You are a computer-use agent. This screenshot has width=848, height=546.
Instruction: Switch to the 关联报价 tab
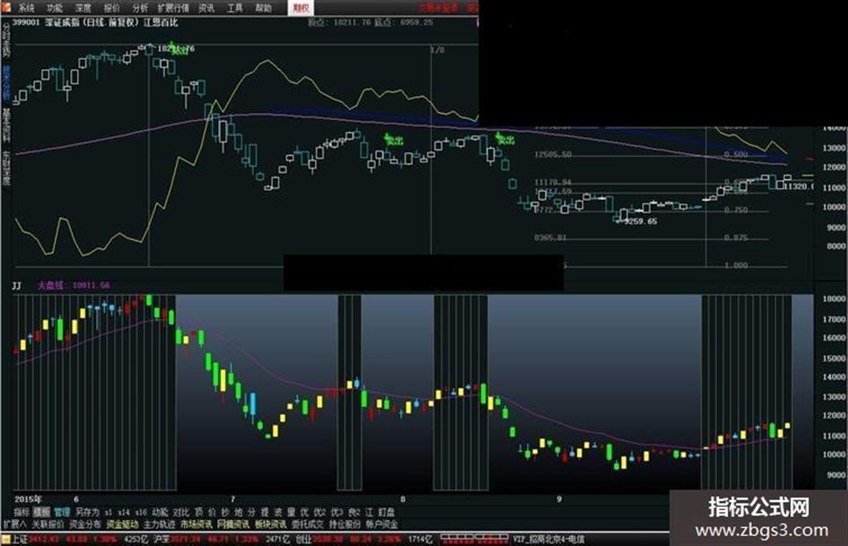click(48, 524)
